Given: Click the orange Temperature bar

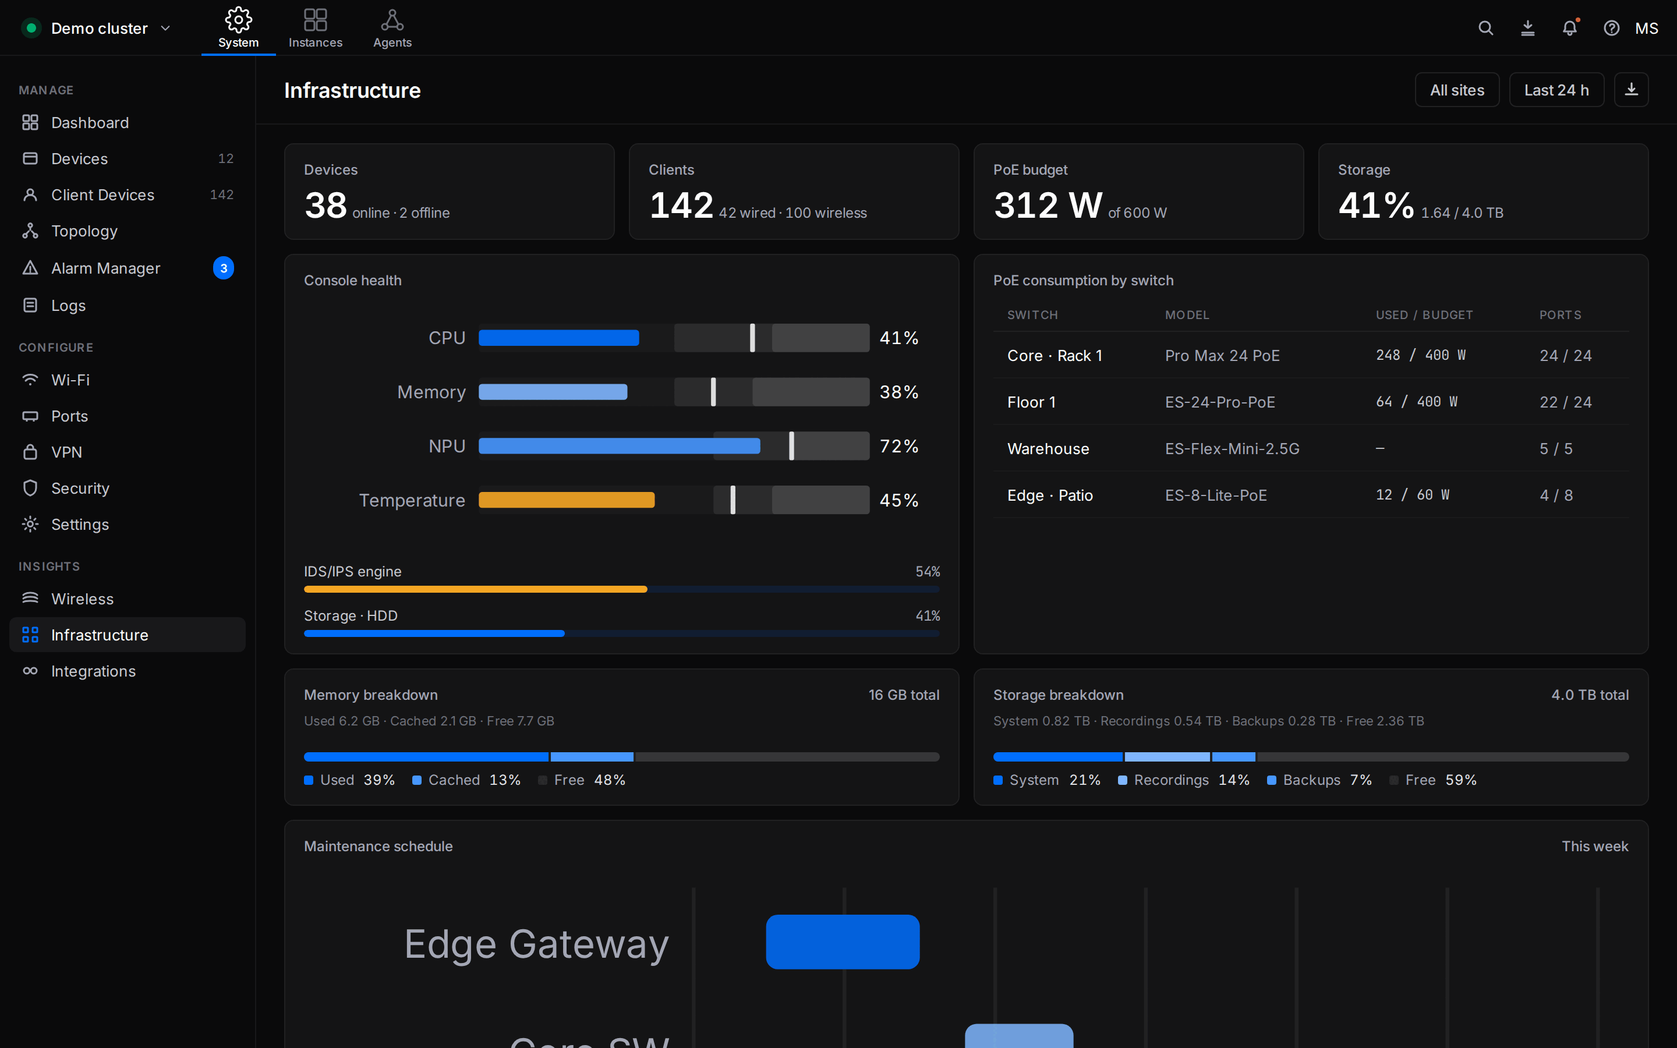Looking at the screenshot, I should (566, 500).
